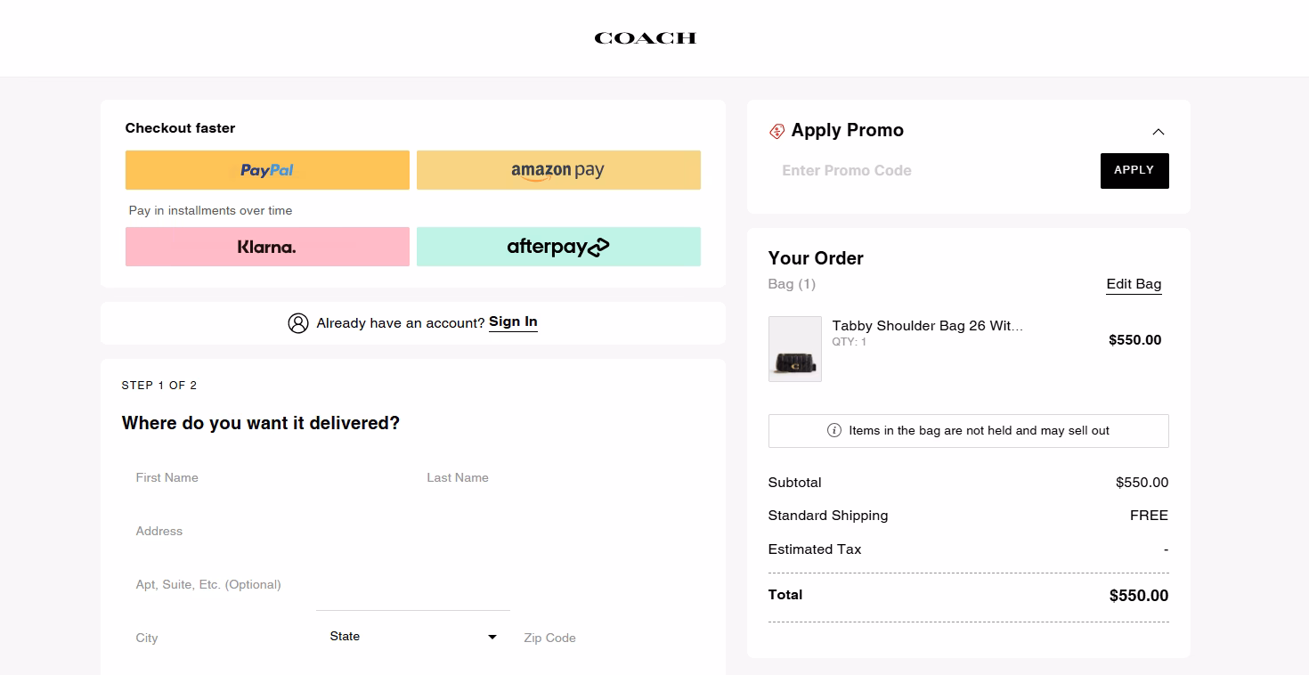This screenshot has width=1309, height=675.
Task: Open the Sign In link
Action: point(513,322)
